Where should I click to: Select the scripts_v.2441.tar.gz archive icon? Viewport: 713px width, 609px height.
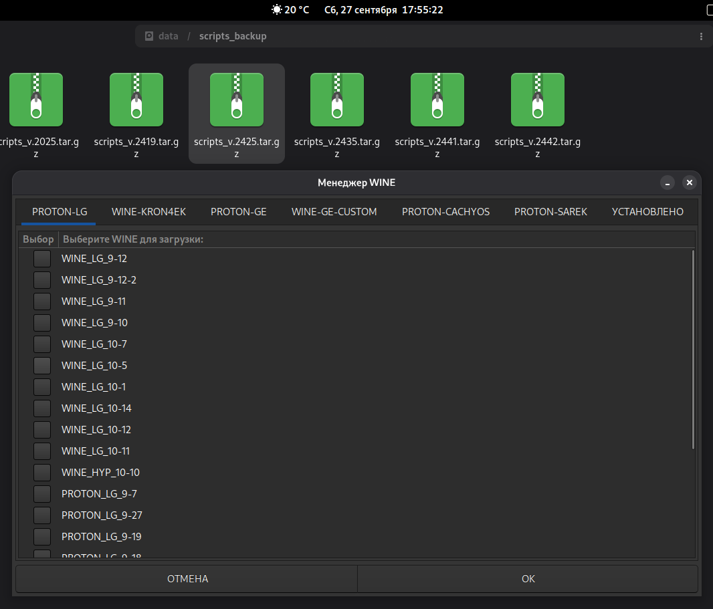437,100
